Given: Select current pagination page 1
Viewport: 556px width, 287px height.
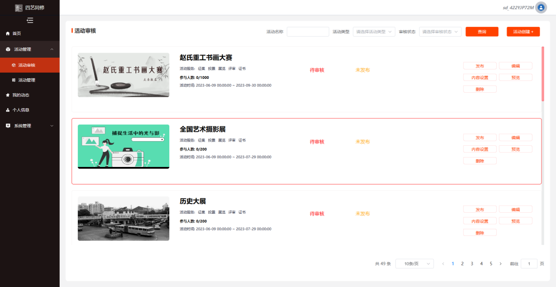Looking at the screenshot, I should coord(453,264).
